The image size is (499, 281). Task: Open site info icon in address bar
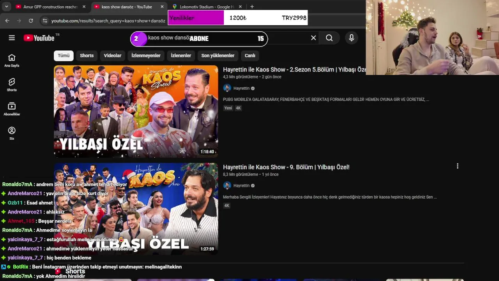click(x=44, y=20)
